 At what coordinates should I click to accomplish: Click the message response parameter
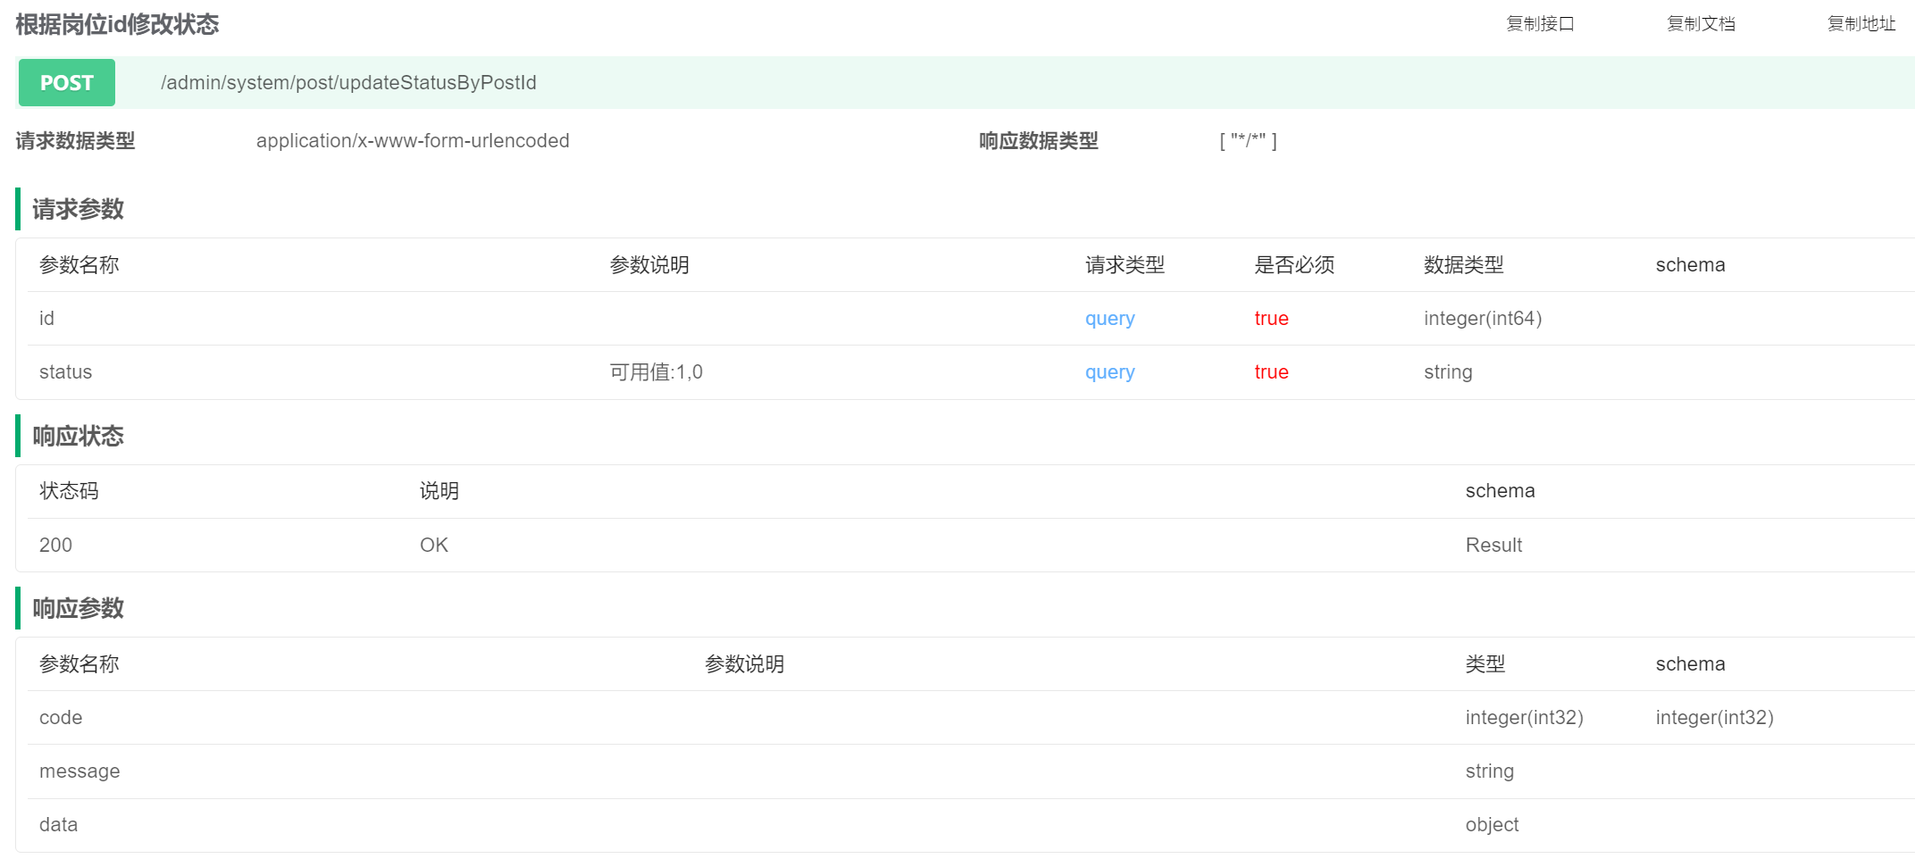79,771
